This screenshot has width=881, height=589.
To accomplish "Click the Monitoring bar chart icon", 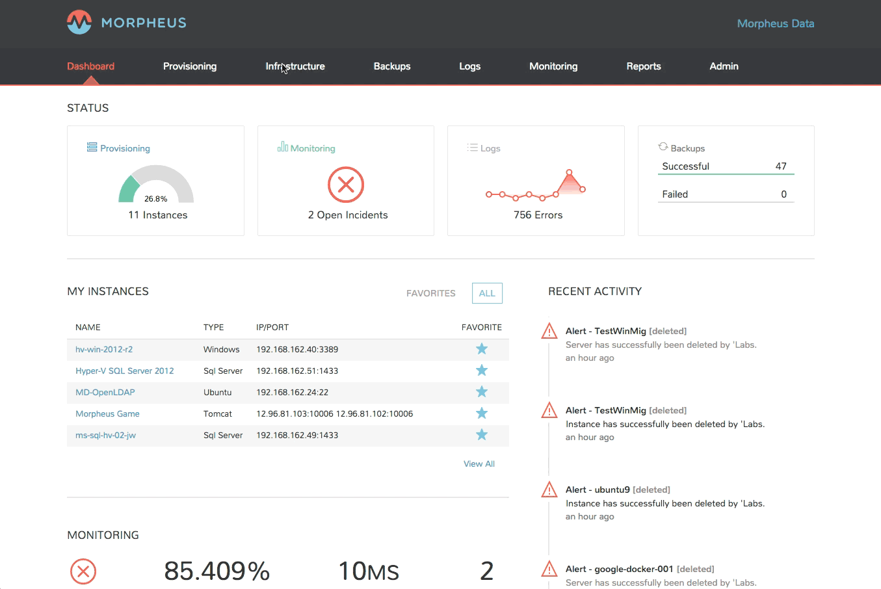I will (282, 147).
